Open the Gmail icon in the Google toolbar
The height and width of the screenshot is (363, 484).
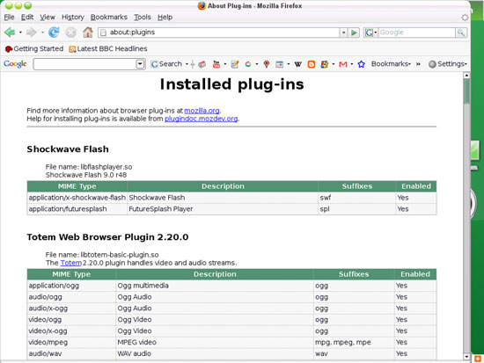[343, 64]
